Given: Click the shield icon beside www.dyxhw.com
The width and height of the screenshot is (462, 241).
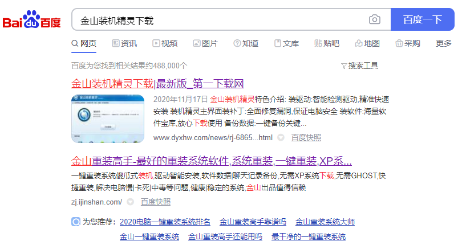Looking at the screenshot, I should [x=281, y=137].
